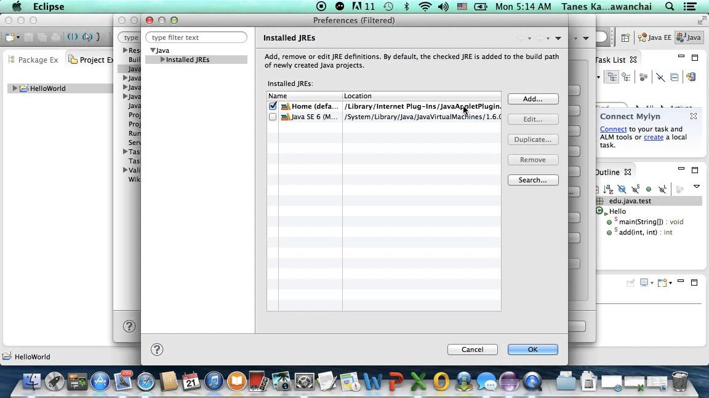
Task: Sort JRE table by Location column
Action: (x=422, y=96)
